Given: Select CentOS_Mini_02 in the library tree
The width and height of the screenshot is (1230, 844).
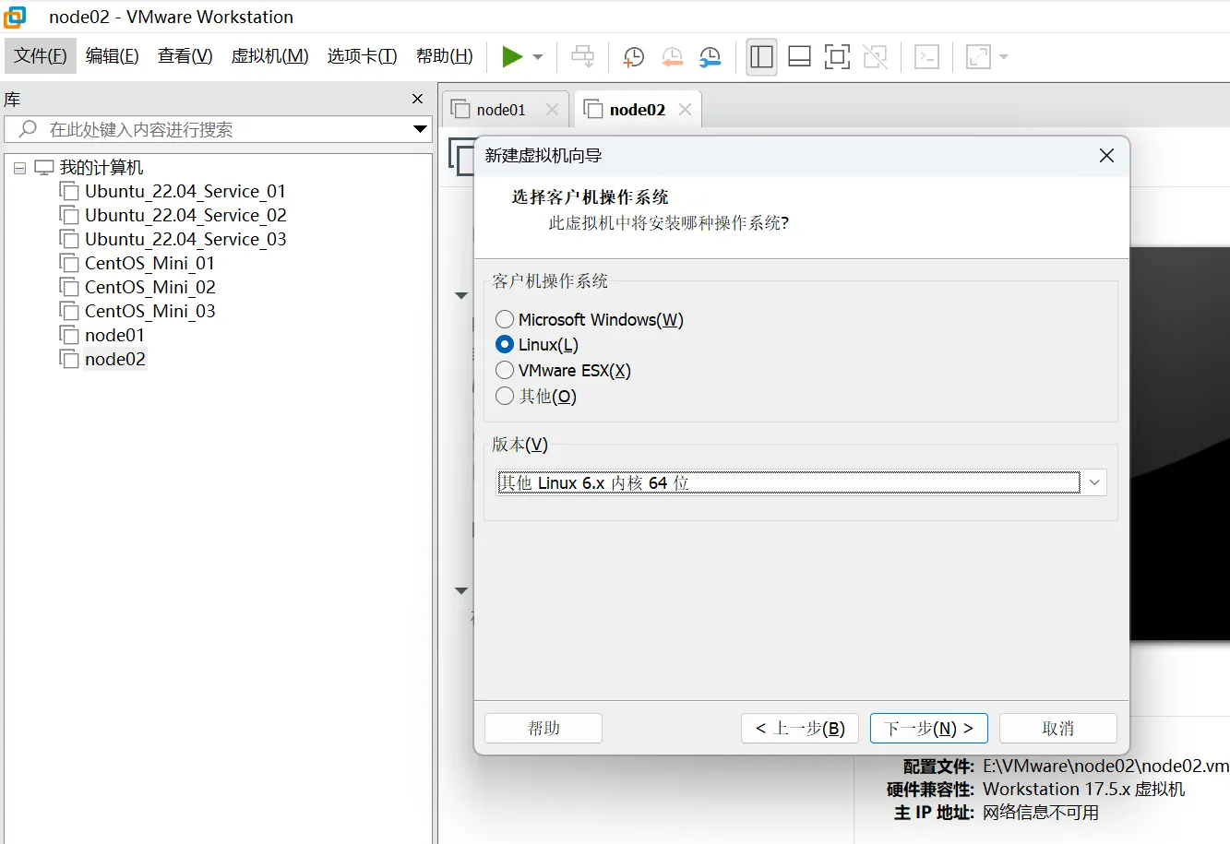Looking at the screenshot, I should 149,287.
